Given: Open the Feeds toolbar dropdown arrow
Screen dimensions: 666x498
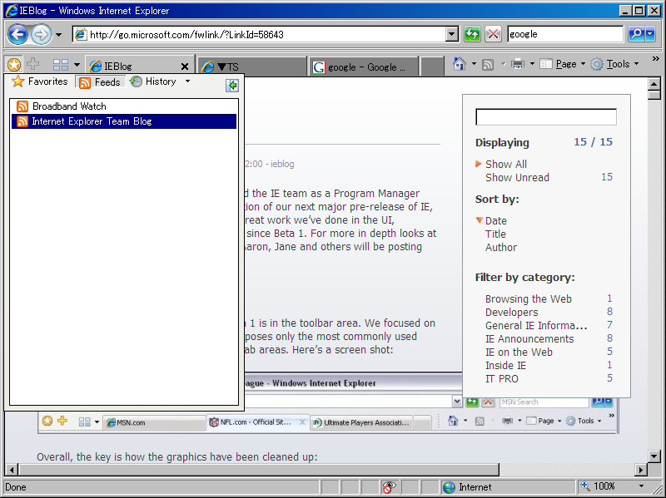Looking at the screenshot, I should (504, 65).
